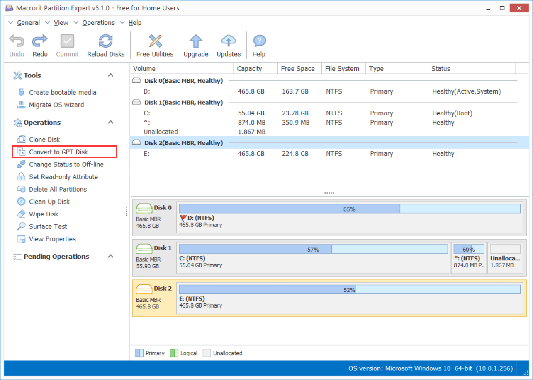Click the Redo arrow icon
The height and width of the screenshot is (380, 533).
40,41
